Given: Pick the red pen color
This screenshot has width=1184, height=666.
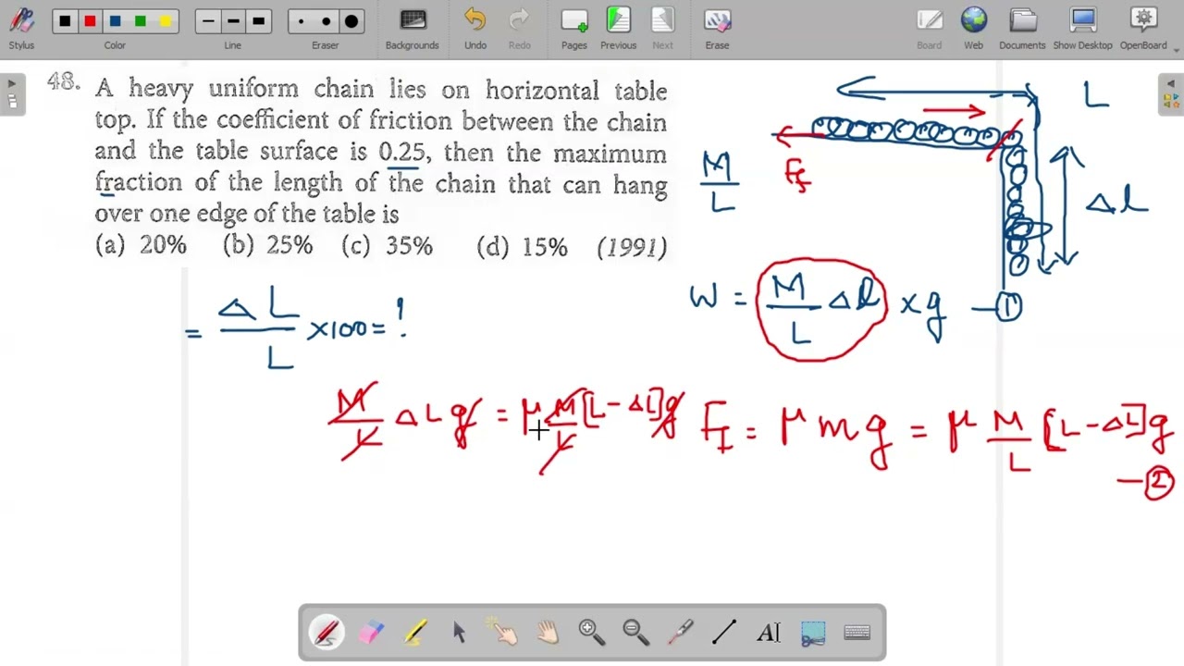Looking at the screenshot, I should point(90,21).
